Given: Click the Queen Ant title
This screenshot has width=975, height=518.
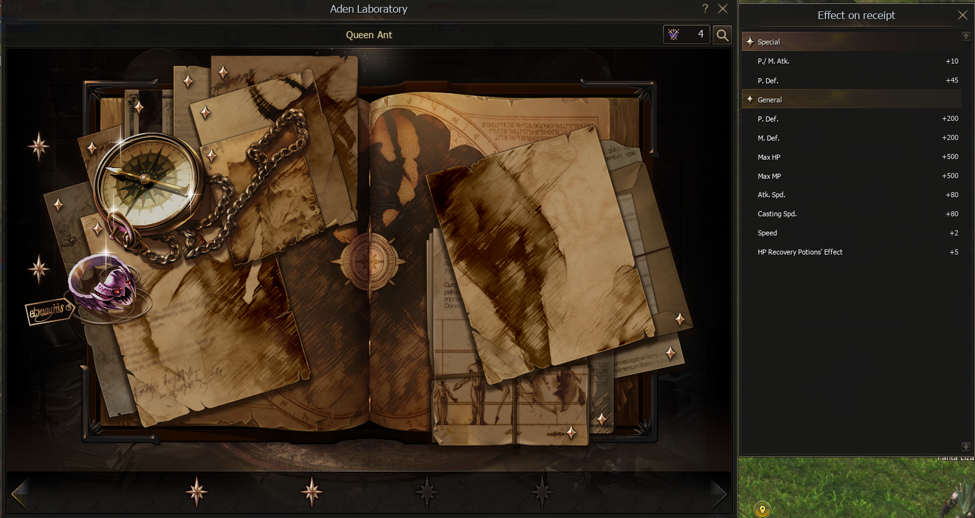Looking at the screenshot, I should pos(369,35).
